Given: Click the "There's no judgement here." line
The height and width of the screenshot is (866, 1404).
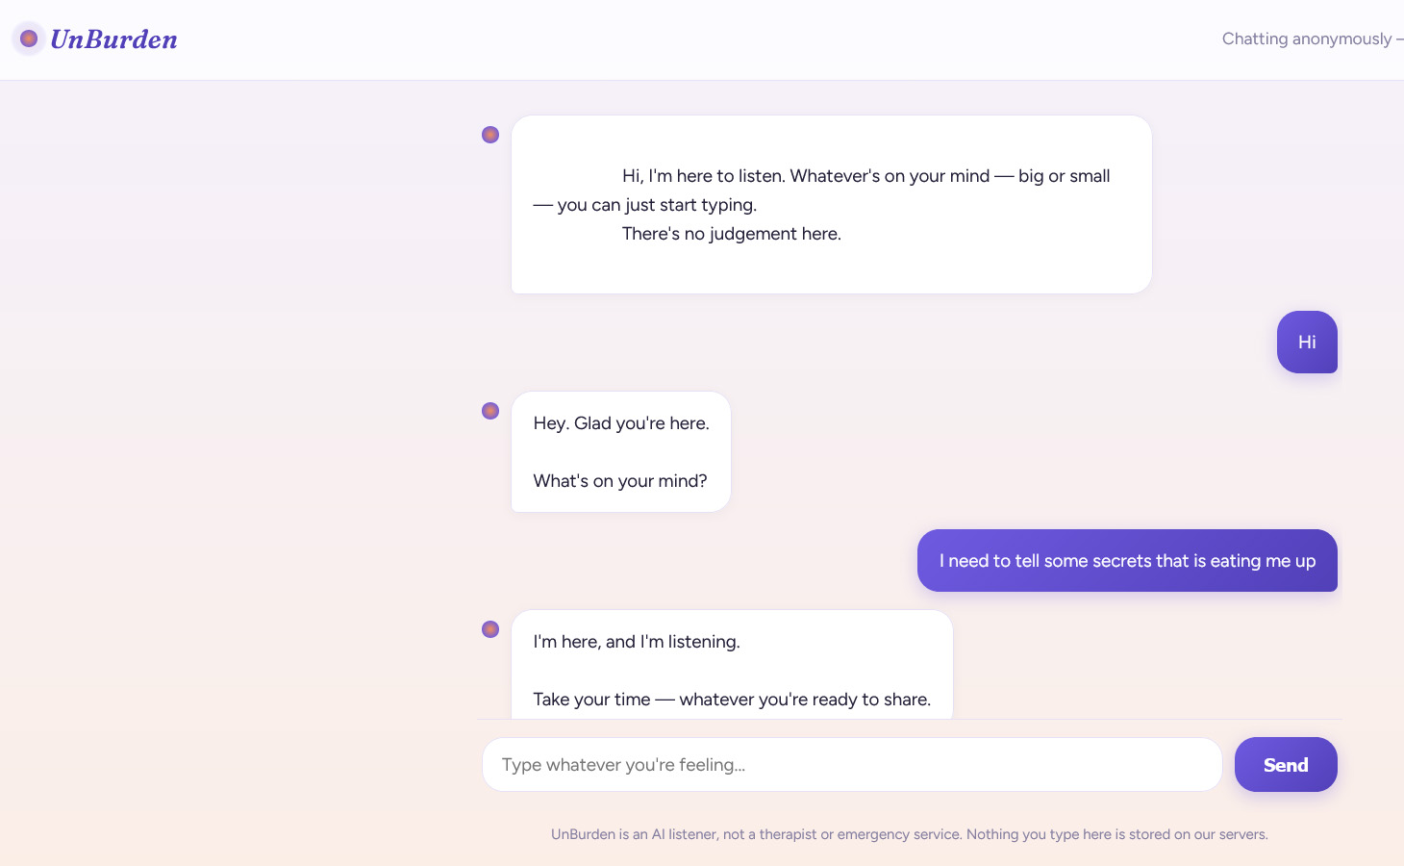Looking at the screenshot, I should tap(732, 234).
